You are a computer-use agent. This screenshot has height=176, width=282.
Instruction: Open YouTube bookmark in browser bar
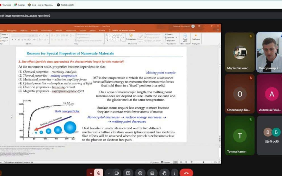5,5
